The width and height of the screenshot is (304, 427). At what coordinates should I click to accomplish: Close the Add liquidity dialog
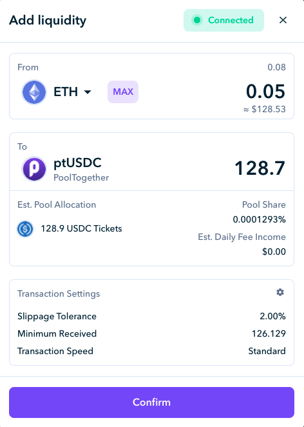click(x=283, y=20)
